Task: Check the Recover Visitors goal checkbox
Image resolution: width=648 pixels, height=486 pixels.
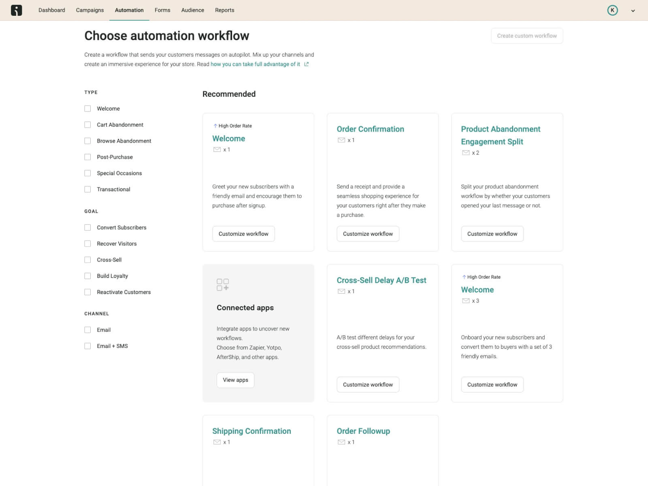Action: (x=87, y=244)
